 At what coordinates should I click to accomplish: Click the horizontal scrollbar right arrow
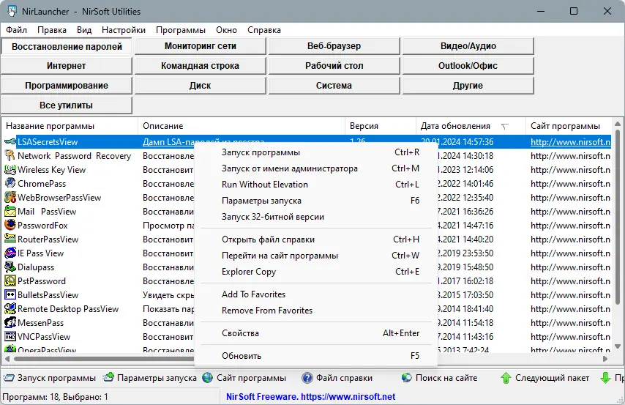(605, 359)
